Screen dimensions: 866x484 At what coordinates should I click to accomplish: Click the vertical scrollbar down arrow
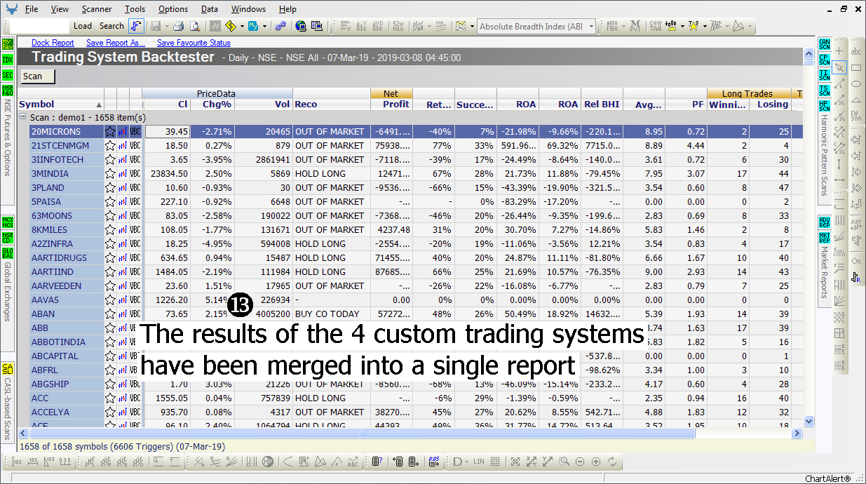coord(809,422)
